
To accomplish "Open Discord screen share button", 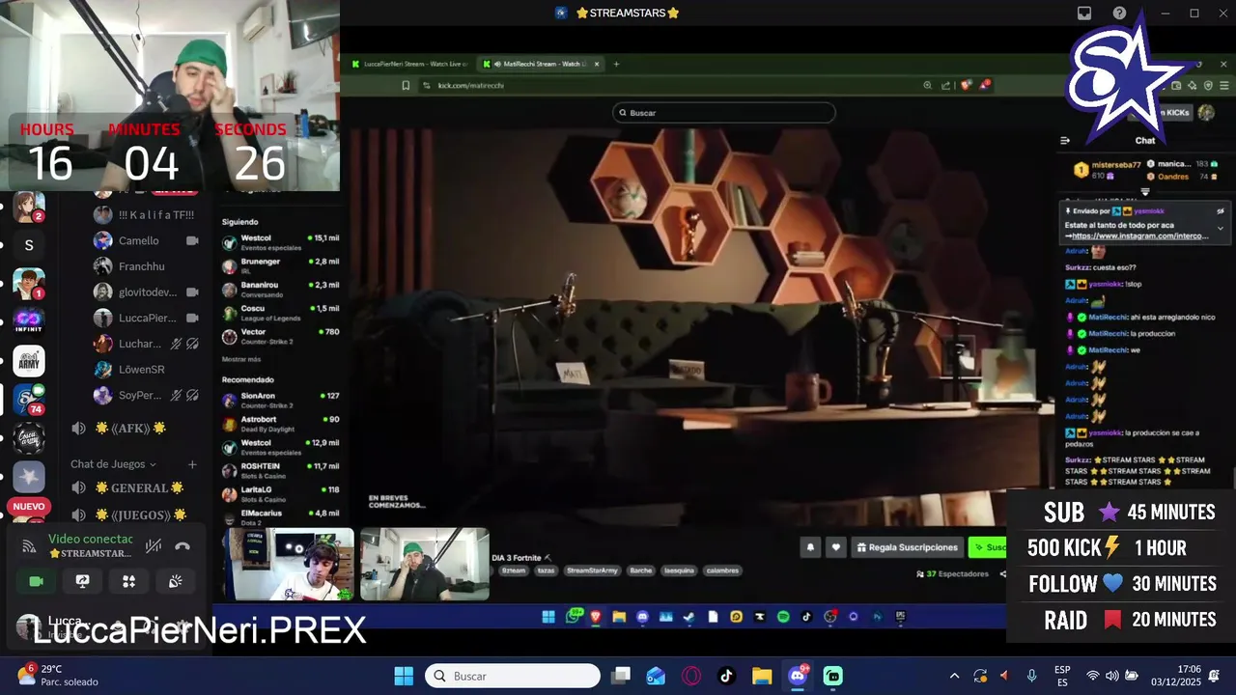I will pos(82,581).
